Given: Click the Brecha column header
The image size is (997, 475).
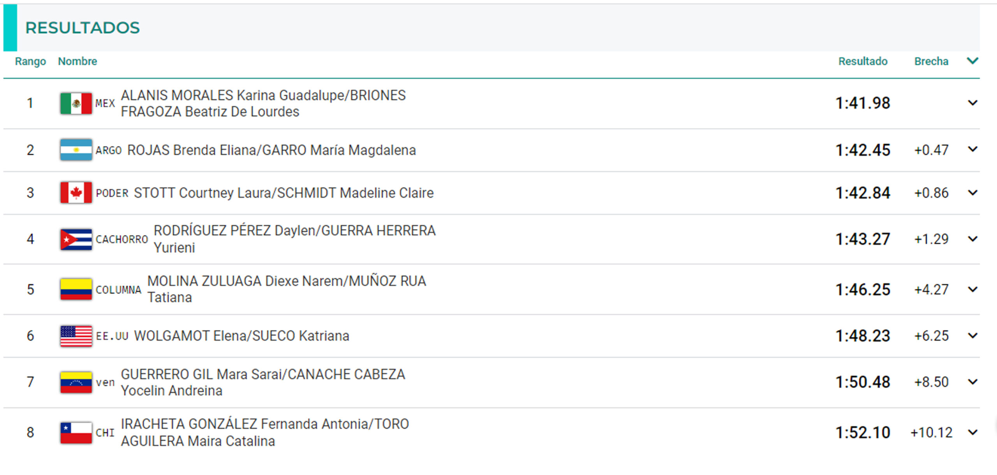Looking at the screenshot, I should [x=931, y=61].
